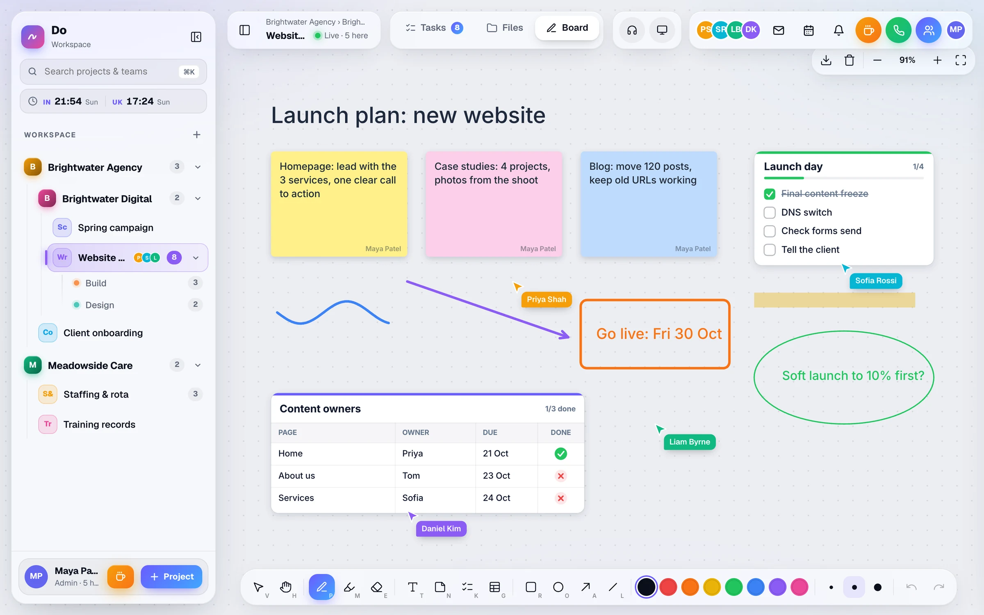Collapse Brightwater Agency group

tap(198, 167)
